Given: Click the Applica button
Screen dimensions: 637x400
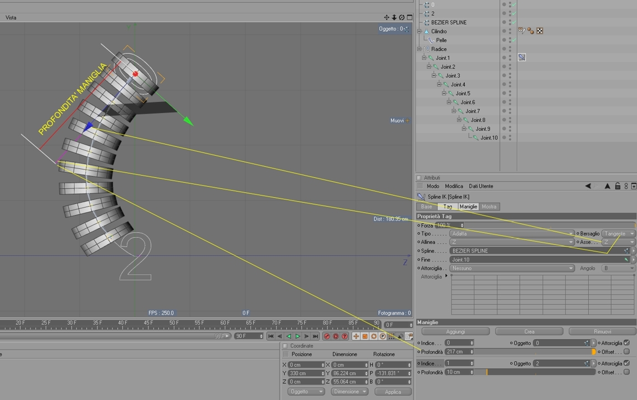Looking at the screenshot, I should point(393,392).
